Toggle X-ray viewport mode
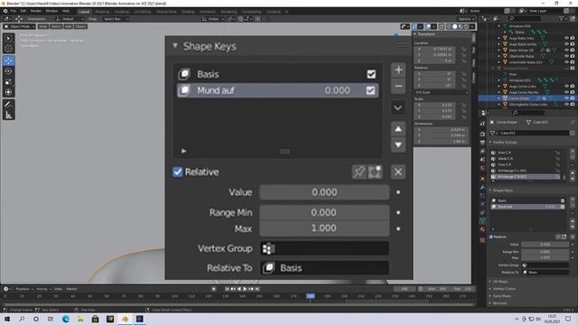 tap(442, 26)
